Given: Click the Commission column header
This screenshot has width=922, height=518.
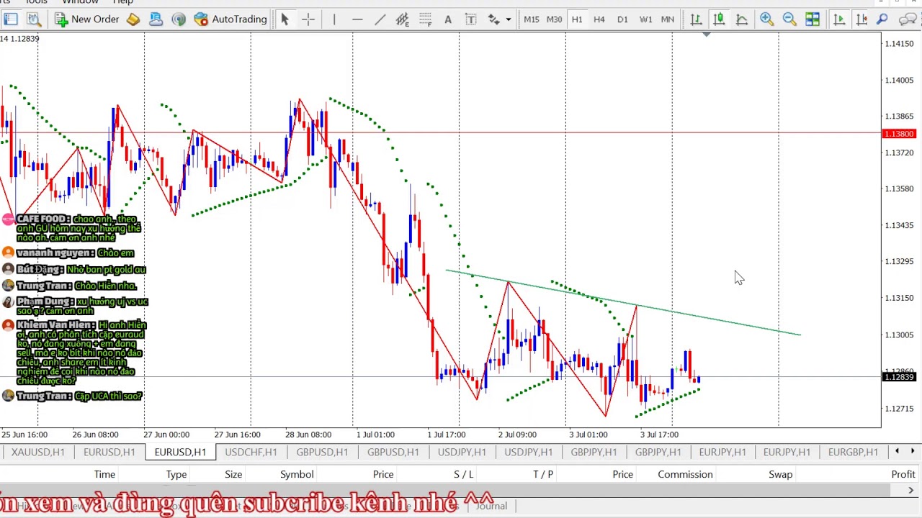Looking at the screenshot, I should [685, 474].
